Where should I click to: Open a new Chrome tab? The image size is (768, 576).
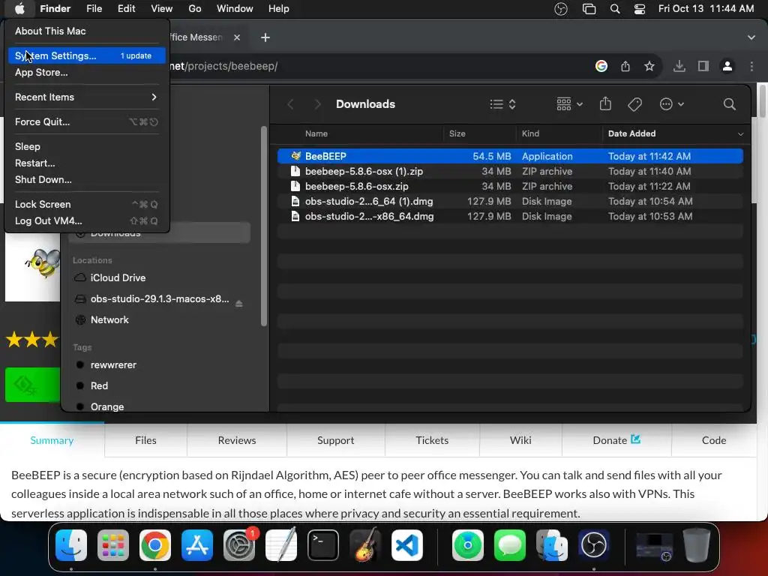265,37
